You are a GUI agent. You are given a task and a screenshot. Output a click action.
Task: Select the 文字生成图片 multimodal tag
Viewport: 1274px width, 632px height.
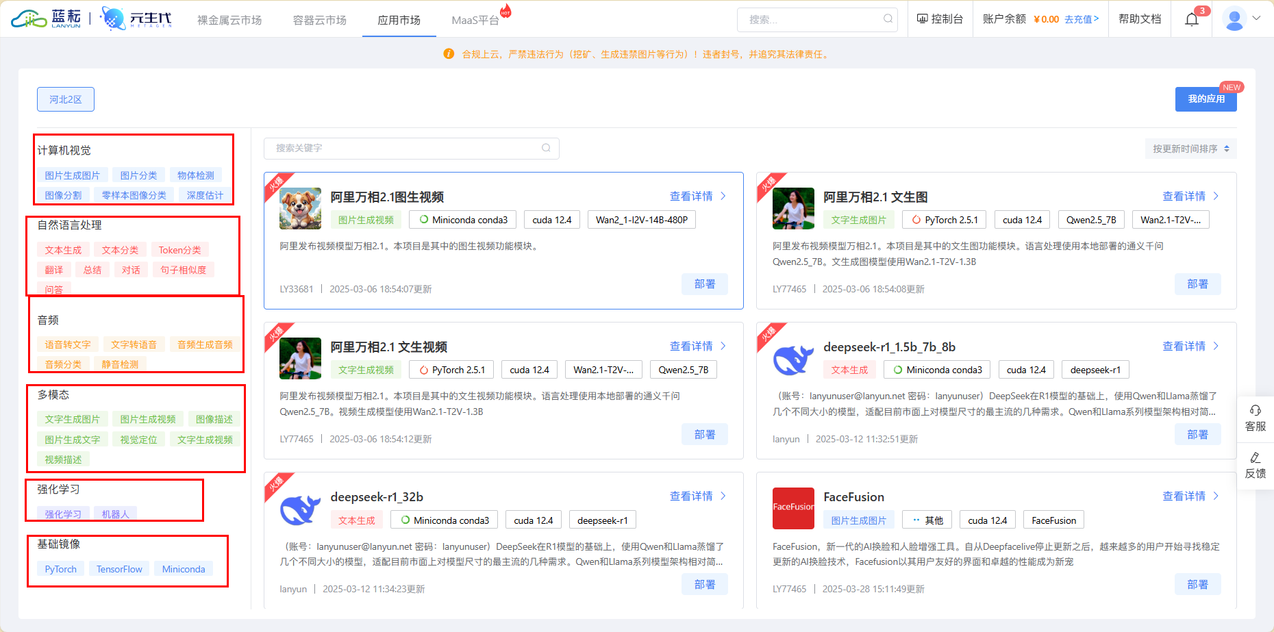pos(72,420)
